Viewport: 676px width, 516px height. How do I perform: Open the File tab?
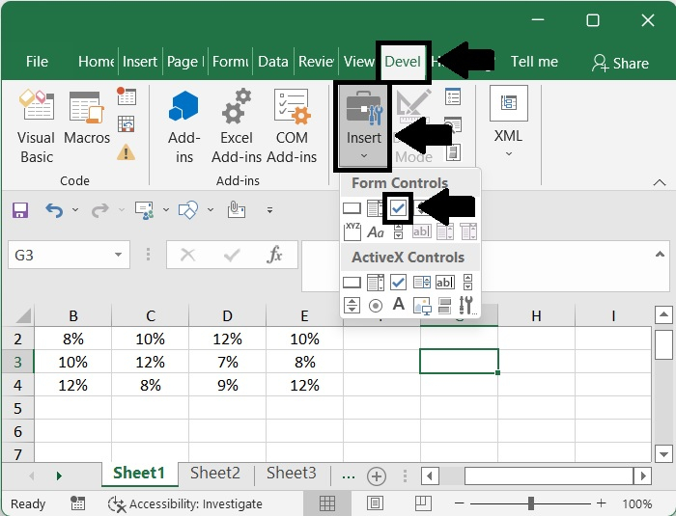tap(37, 62)
